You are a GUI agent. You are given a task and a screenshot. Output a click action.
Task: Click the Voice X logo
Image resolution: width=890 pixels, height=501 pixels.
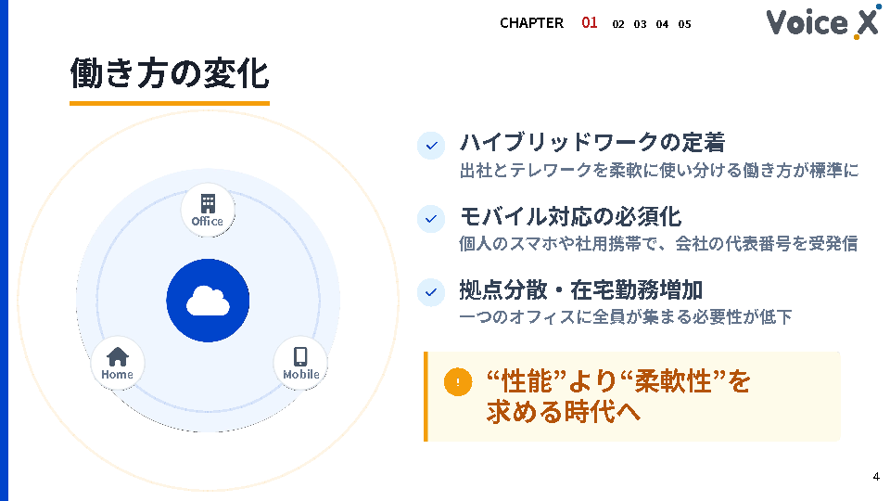pos(821,22)
